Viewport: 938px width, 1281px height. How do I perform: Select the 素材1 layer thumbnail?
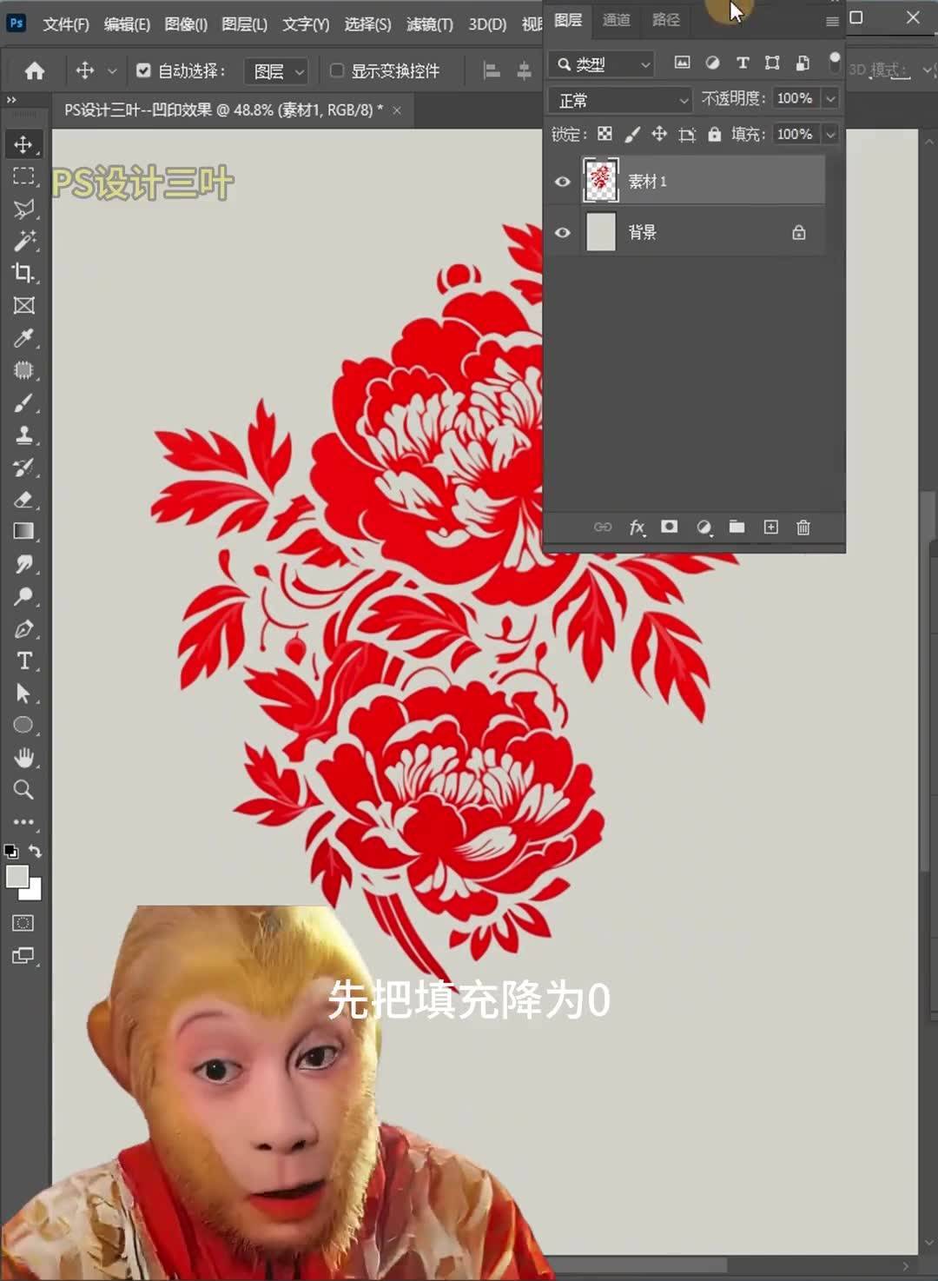click(x=601, y=180)
